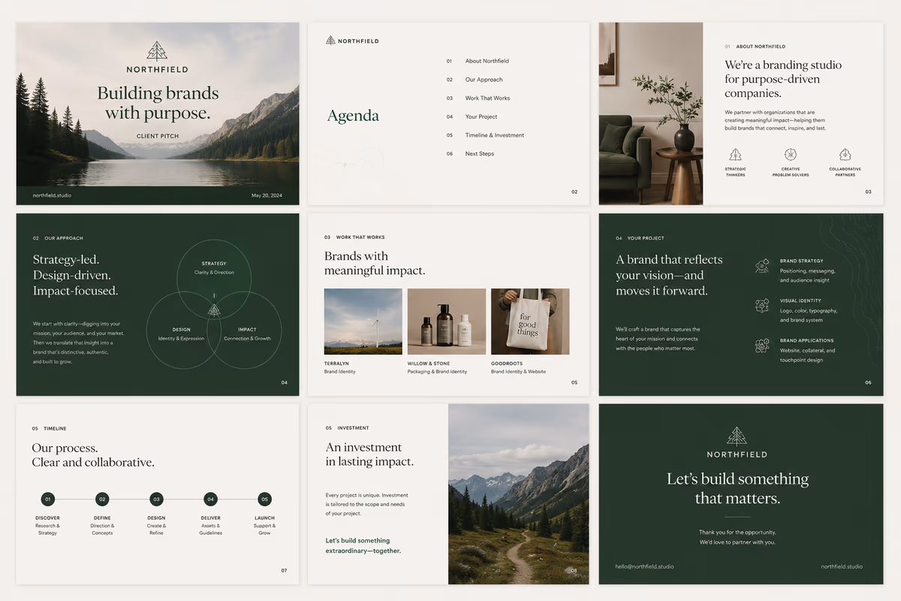Click the 'hello@northfield.studio' email address

click(x=645, y=566)
